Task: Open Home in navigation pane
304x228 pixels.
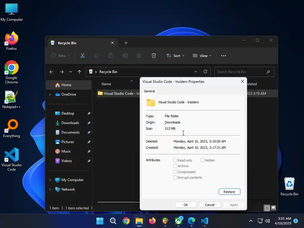Action: pos(69,85)
